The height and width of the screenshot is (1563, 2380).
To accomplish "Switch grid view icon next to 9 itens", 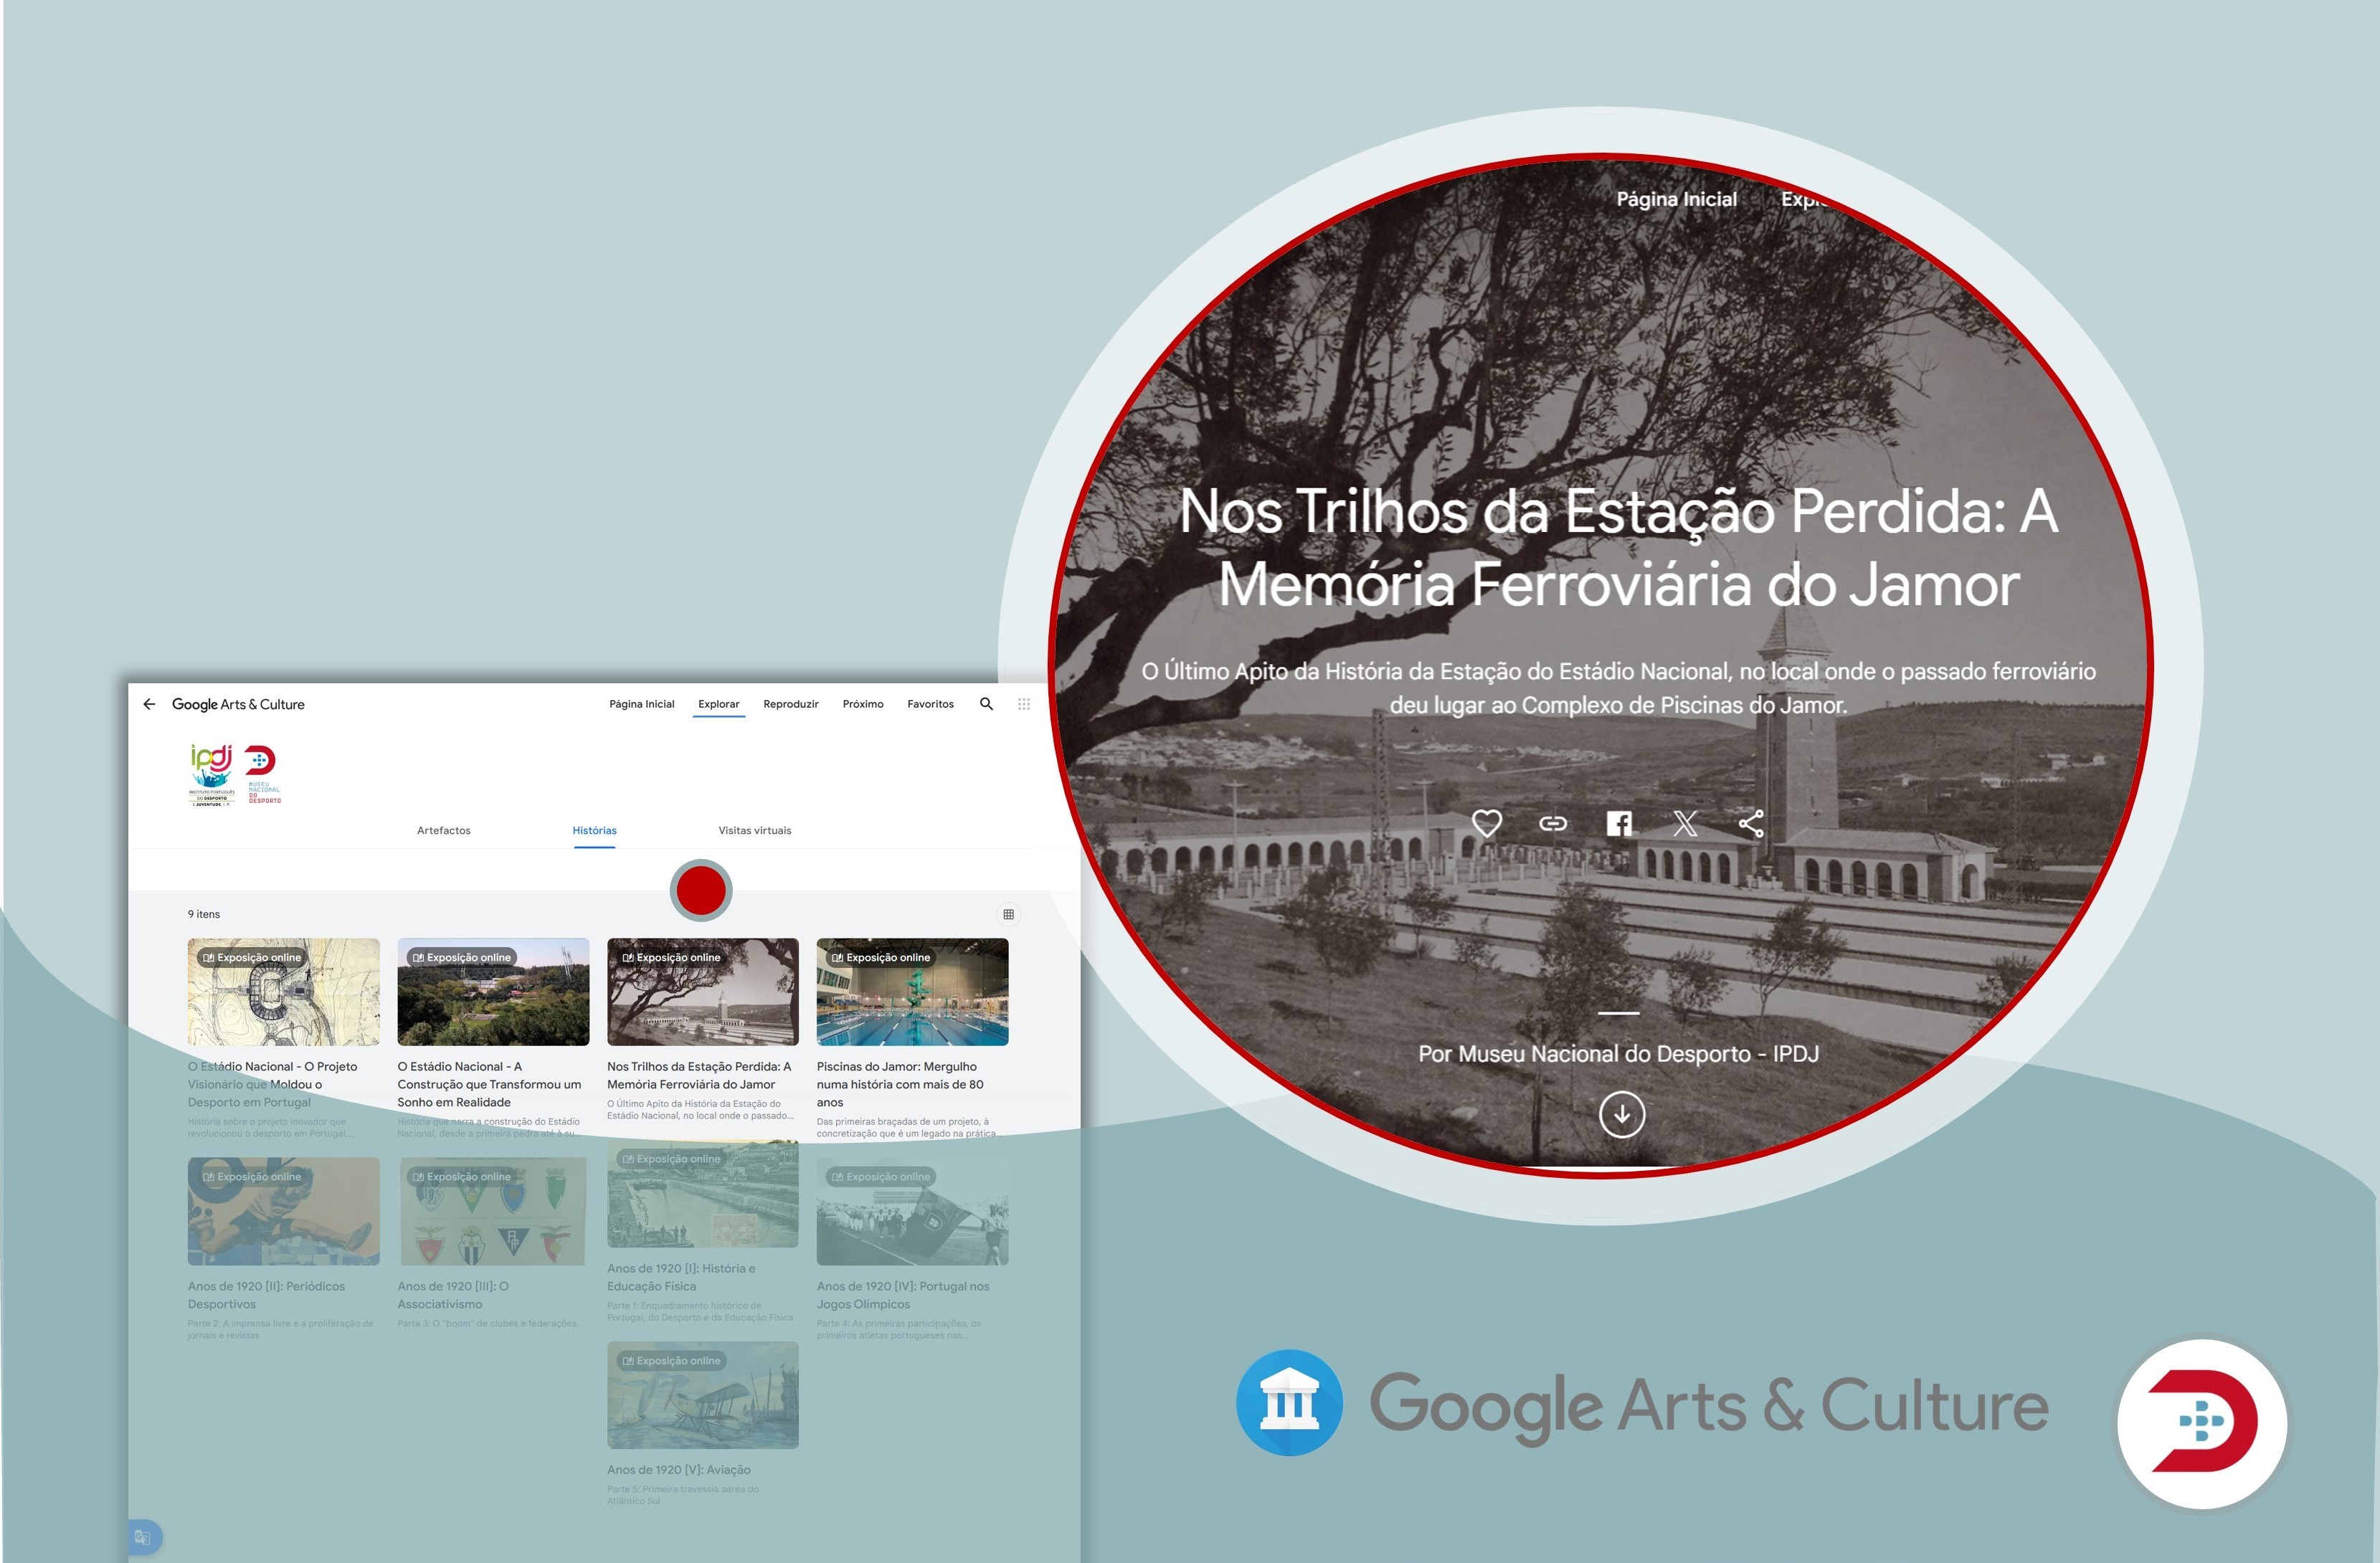I will pyautogui.click(x=1008, y=914).
